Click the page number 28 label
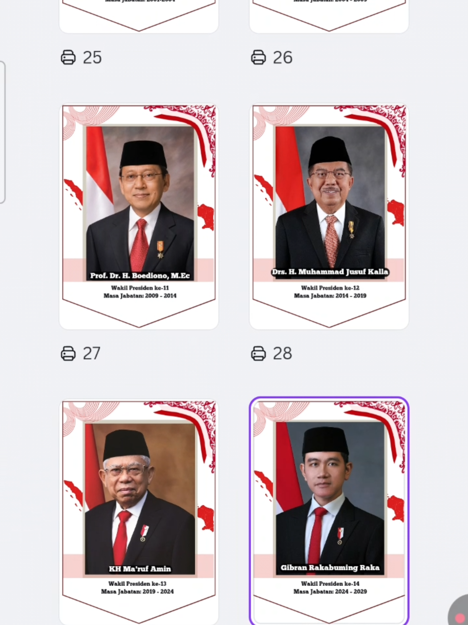The height and width of the screenshot is (625, 468). (x=282, y=354)
